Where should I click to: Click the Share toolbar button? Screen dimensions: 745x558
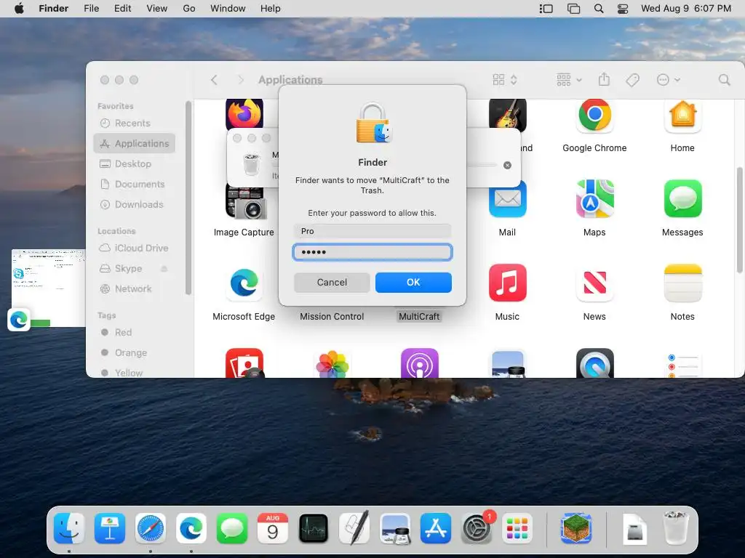pyautogui.click(x=604, y=80)
